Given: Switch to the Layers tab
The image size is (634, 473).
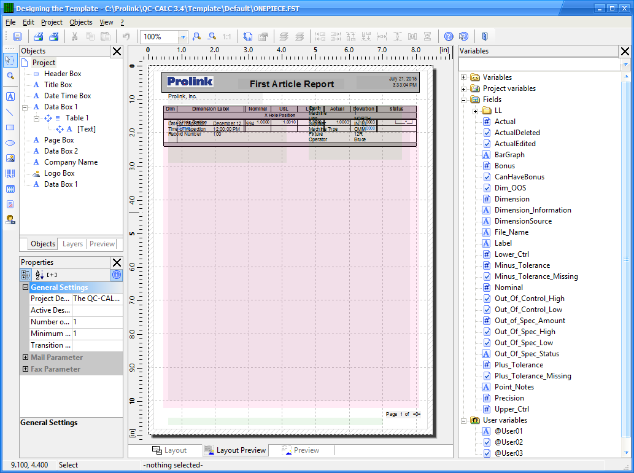Looking at the screenshot, I should coord(73,244).
